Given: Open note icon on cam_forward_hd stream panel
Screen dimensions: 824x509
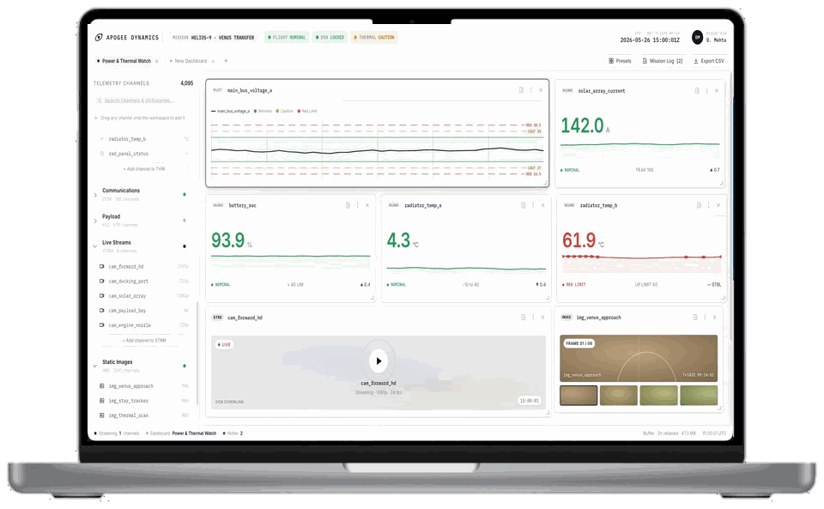Looking at the screenshot, I should point(523,318).
